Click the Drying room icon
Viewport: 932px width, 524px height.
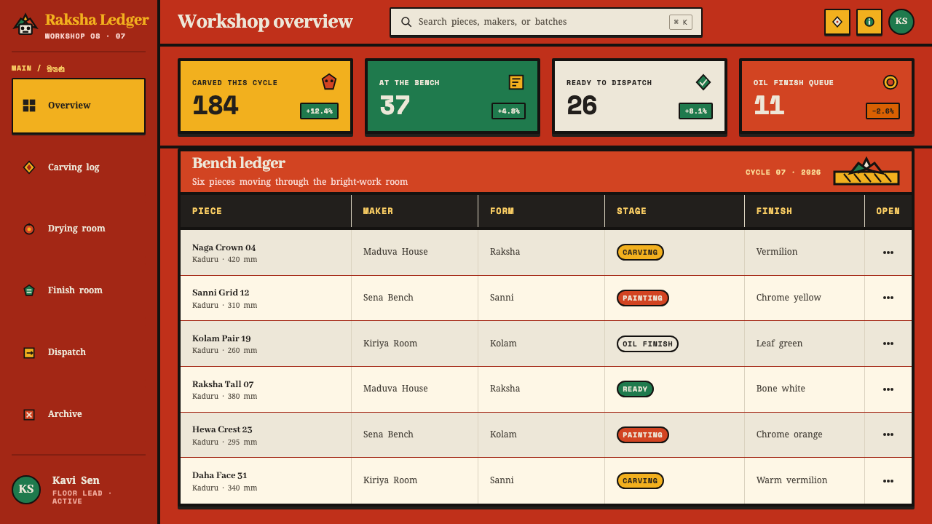click(x=29, y=229)
